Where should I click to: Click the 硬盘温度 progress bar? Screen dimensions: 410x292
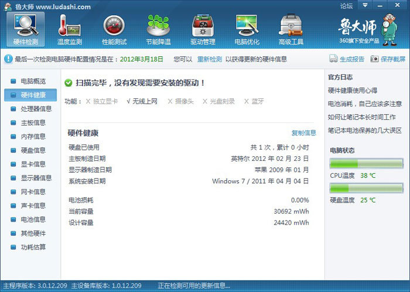tap(366, 188)
